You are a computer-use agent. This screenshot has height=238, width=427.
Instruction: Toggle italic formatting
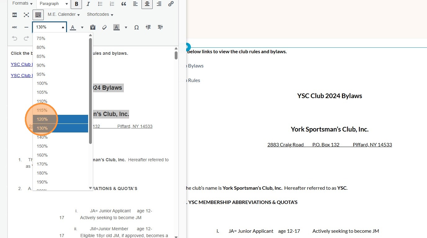pyautogui.click(x=88, y=4)
